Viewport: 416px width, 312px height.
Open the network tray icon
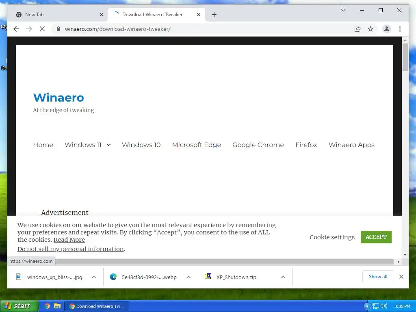point(376,306)
